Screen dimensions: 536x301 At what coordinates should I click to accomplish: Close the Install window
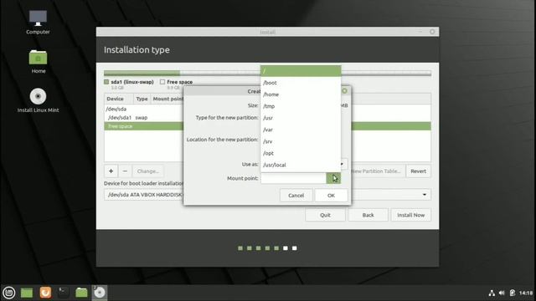coord(432,32)
